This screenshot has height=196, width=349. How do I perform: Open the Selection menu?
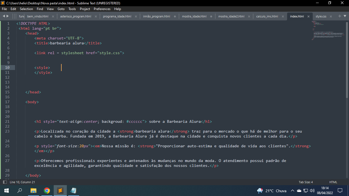pos(26,9)
